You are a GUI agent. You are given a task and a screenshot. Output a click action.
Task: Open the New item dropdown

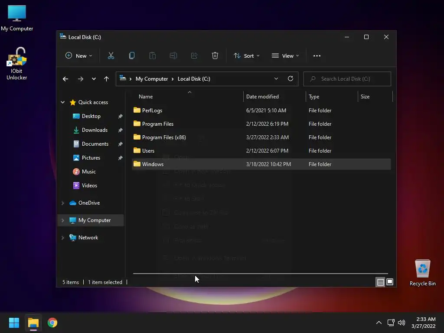(79, 56)
